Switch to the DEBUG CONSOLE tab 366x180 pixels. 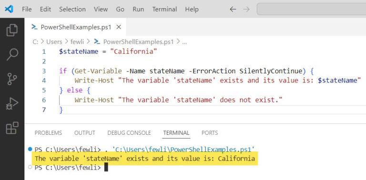click(129, 133)
